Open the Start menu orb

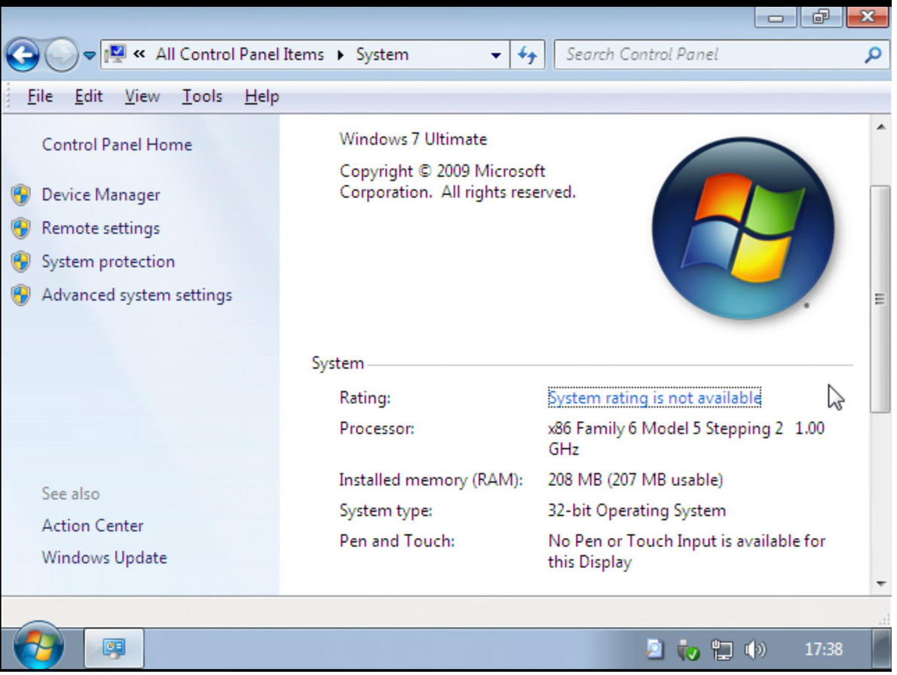[x=39, y=646]
